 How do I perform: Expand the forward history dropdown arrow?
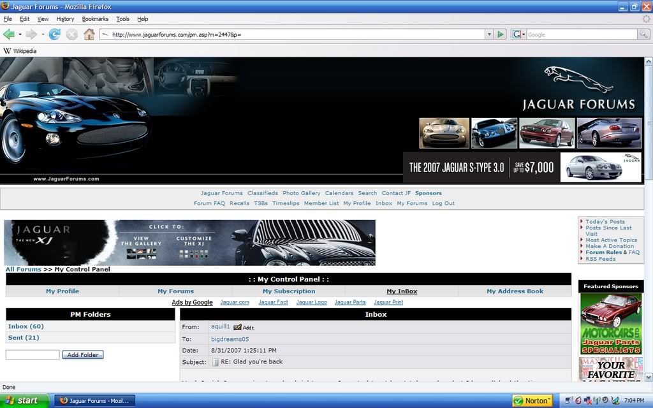click(x=43, y=34)
